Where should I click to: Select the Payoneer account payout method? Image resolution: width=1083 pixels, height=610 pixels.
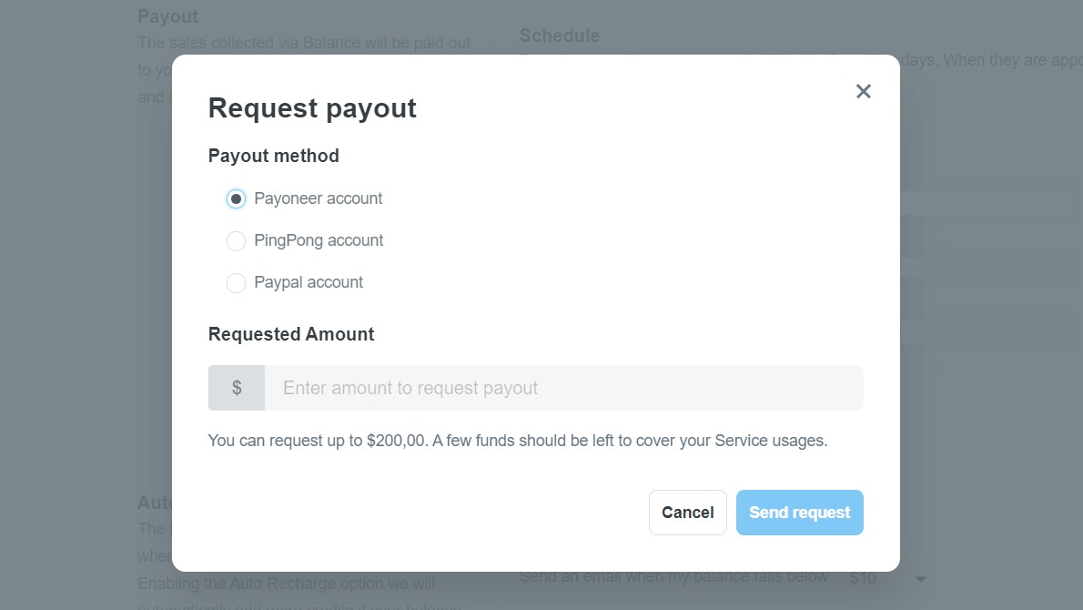[236, 198]
